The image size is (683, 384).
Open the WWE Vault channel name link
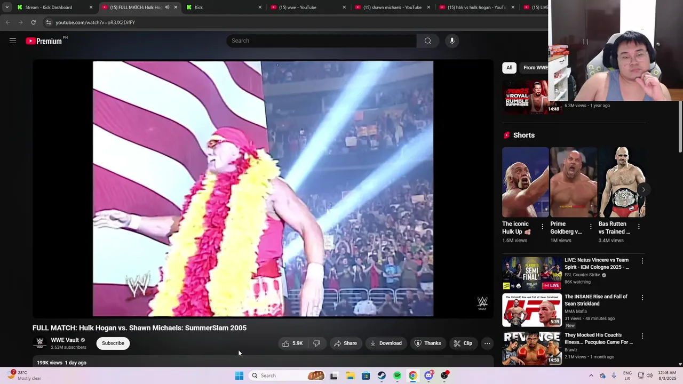65,340
